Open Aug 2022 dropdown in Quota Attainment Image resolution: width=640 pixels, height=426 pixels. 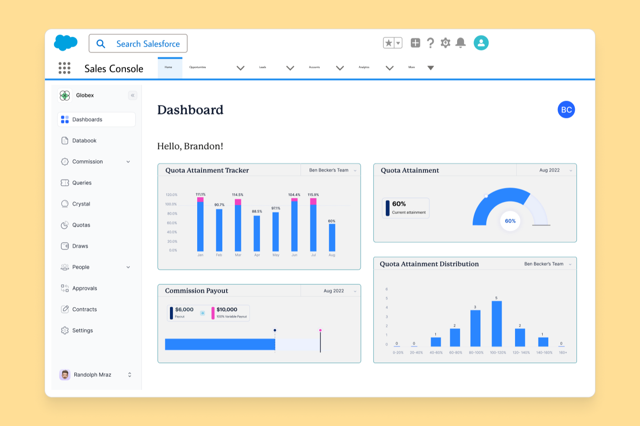click(x=554, y=170)
